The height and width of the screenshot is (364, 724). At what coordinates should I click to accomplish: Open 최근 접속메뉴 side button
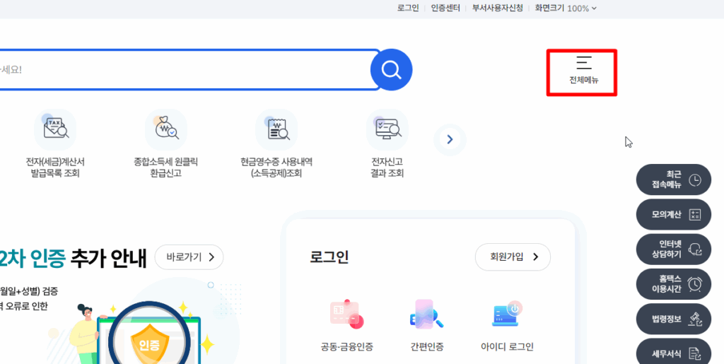pyautogui.click(x=674, y=180)
